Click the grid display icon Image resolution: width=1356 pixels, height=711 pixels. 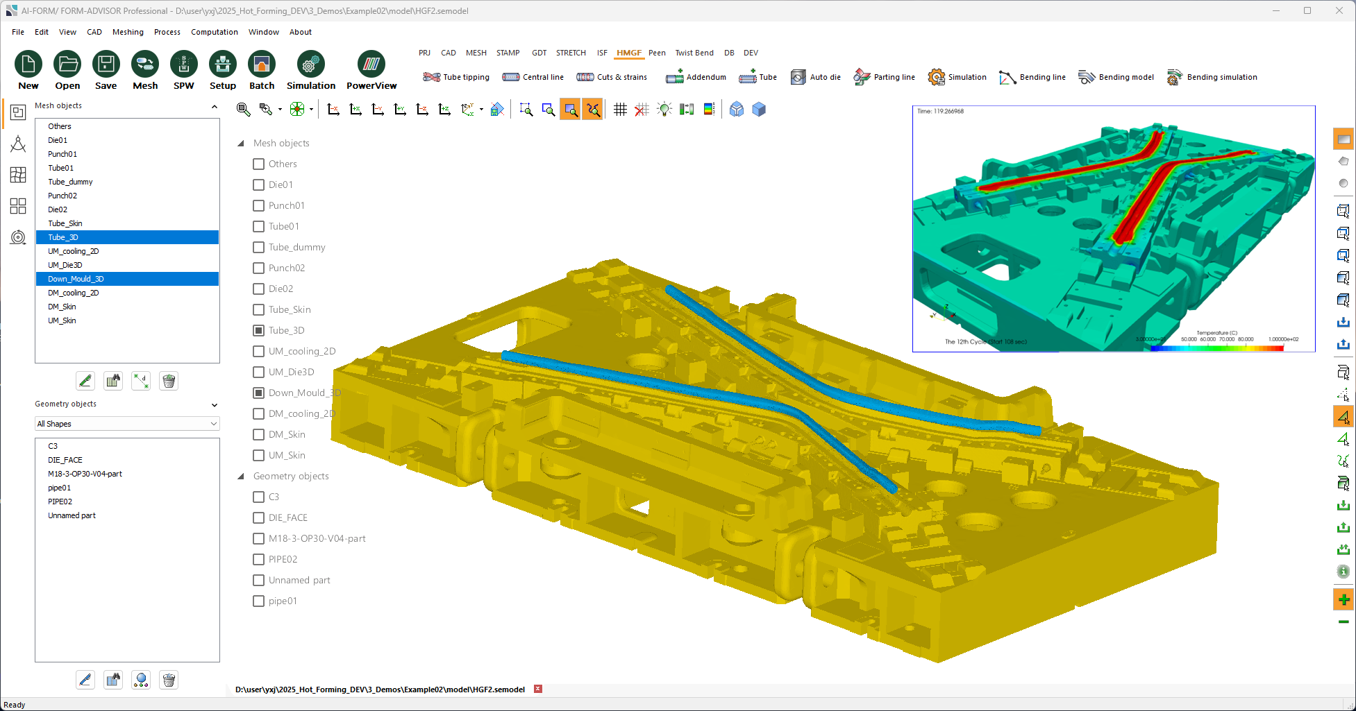(x=620, y=110)
